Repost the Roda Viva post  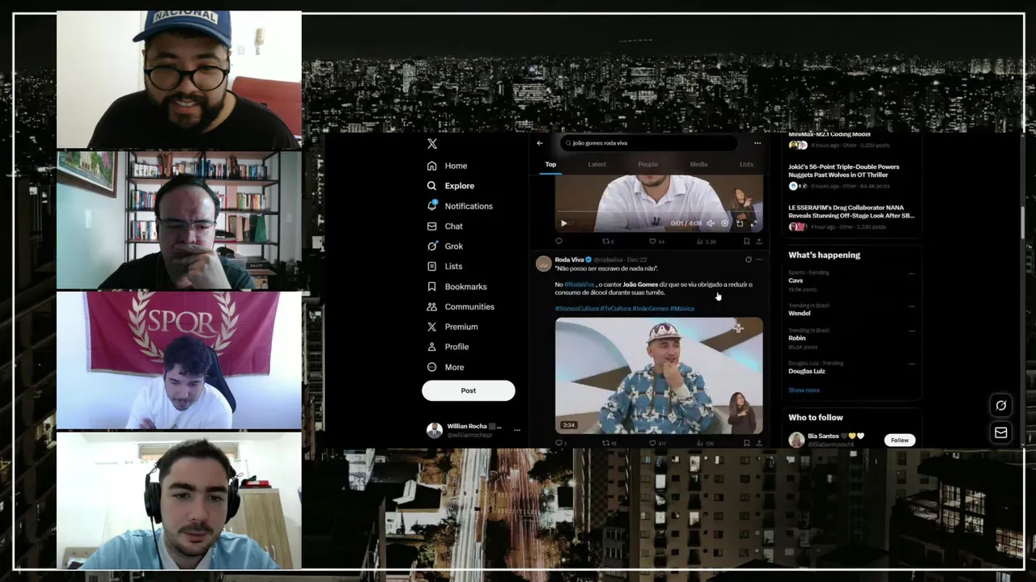click(609, 443)
